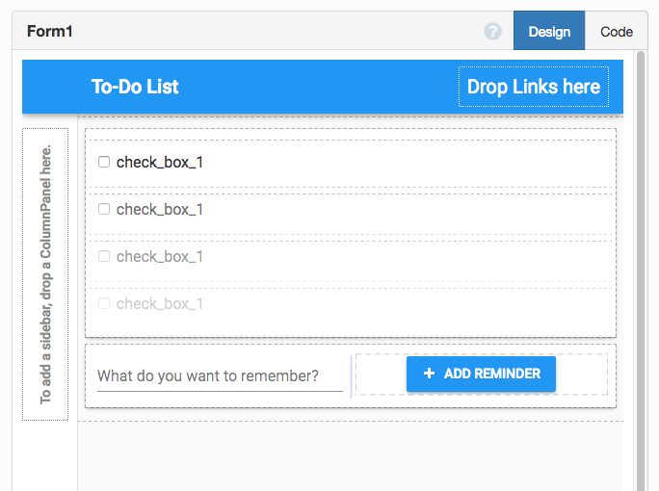
Task: Click the Form1 title text
Action: pyautogui.click(x=50, y=31)
